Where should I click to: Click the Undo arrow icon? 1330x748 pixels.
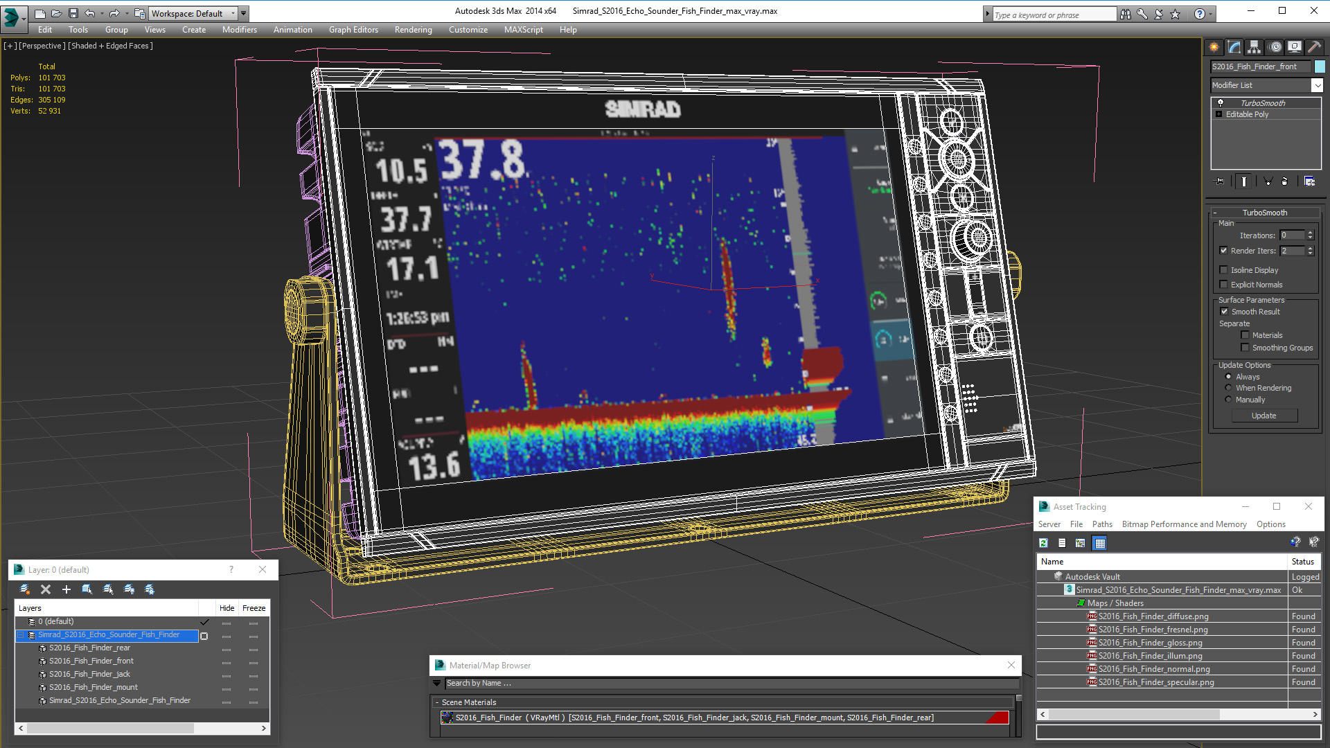pos(90,13)
